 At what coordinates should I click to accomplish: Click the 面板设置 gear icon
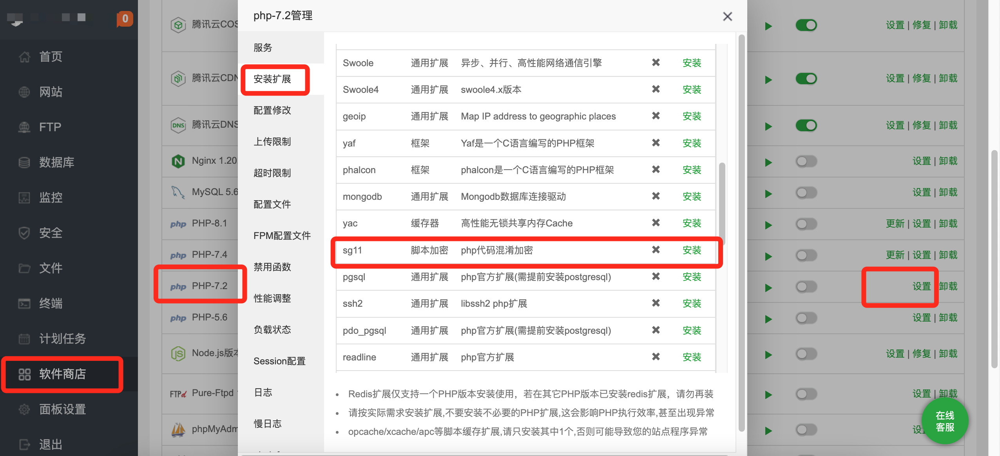24,409
